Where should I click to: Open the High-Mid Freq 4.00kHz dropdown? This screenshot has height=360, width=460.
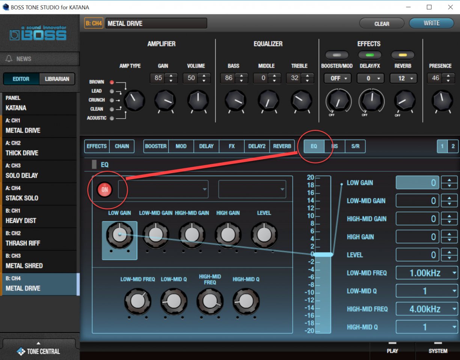click(427, 309)
